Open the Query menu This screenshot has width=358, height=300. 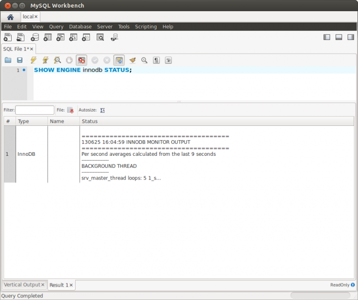tap(56, 27)
